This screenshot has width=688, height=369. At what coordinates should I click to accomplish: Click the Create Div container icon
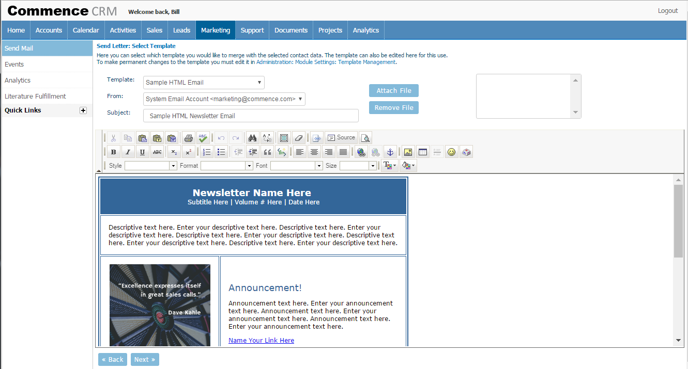[x=282, y=152]
